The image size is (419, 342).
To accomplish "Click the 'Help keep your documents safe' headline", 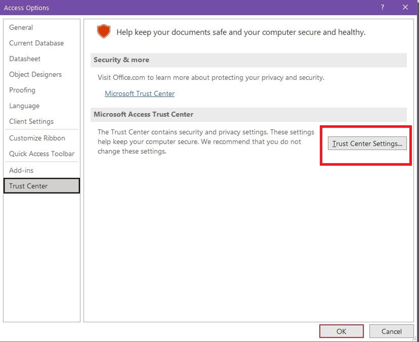I will coord(241,32).
